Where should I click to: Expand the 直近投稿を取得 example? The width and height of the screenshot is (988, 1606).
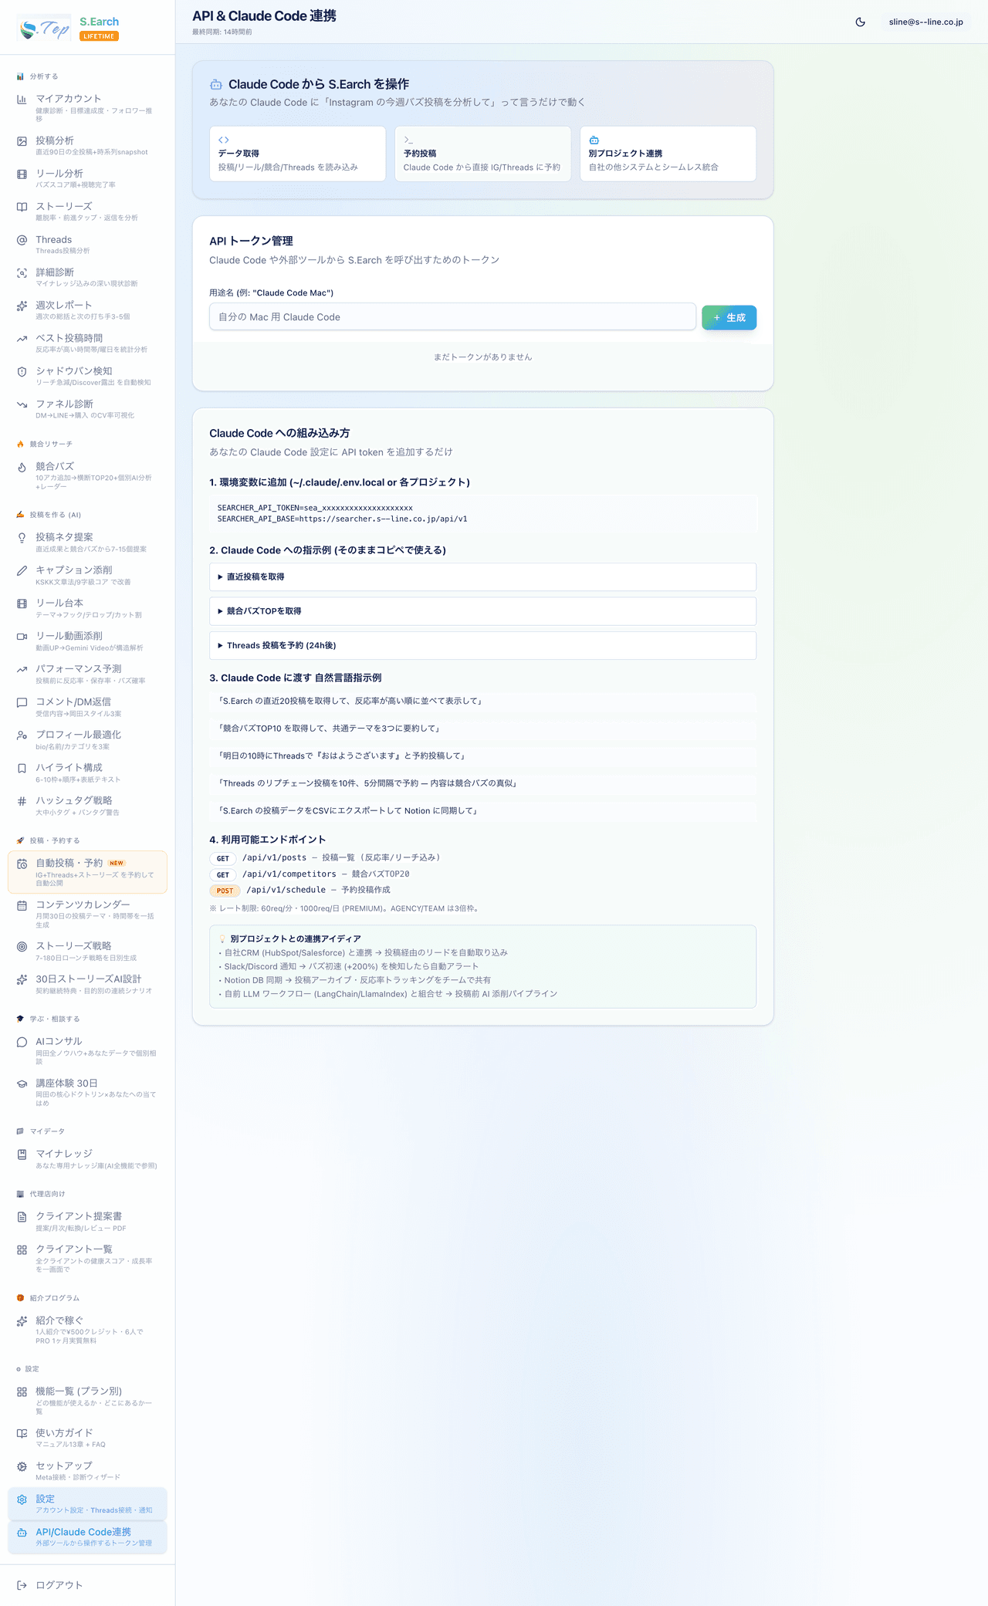pos(482,577)
